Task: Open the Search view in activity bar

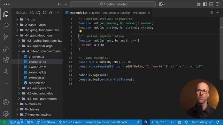Action: [x=6, y=25]
